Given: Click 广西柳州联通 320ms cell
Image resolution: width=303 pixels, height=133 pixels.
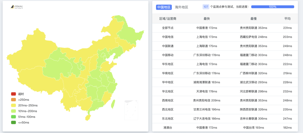Looking at the screenshot, I should tap(254, 73).
